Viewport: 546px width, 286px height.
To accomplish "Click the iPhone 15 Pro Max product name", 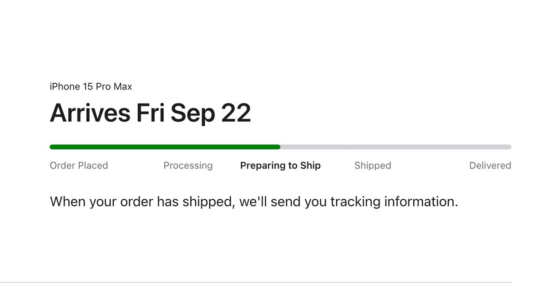I will coord(90,86).
